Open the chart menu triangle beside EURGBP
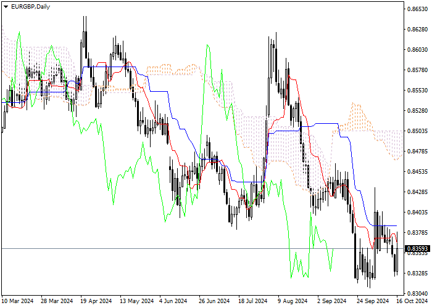432x308 pixels. pyautogui.click(x=6, y=7)
